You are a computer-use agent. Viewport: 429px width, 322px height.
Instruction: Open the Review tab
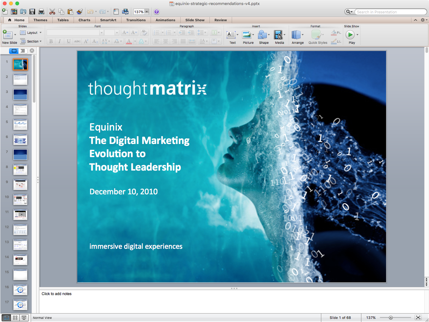[220, 20]
